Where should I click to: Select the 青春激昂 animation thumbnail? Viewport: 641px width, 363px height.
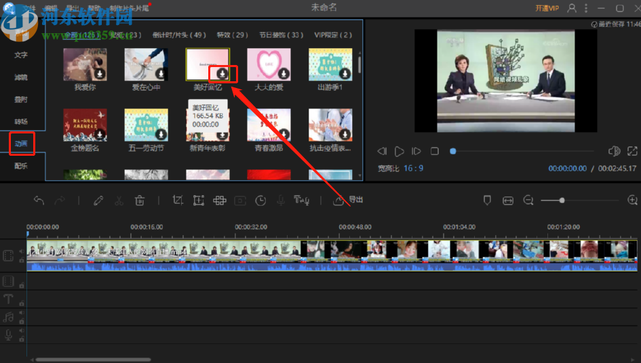(269, 125)
